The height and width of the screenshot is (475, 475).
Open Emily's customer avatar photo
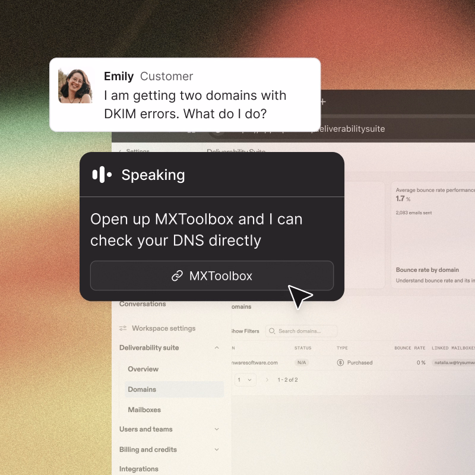[75, 86]
